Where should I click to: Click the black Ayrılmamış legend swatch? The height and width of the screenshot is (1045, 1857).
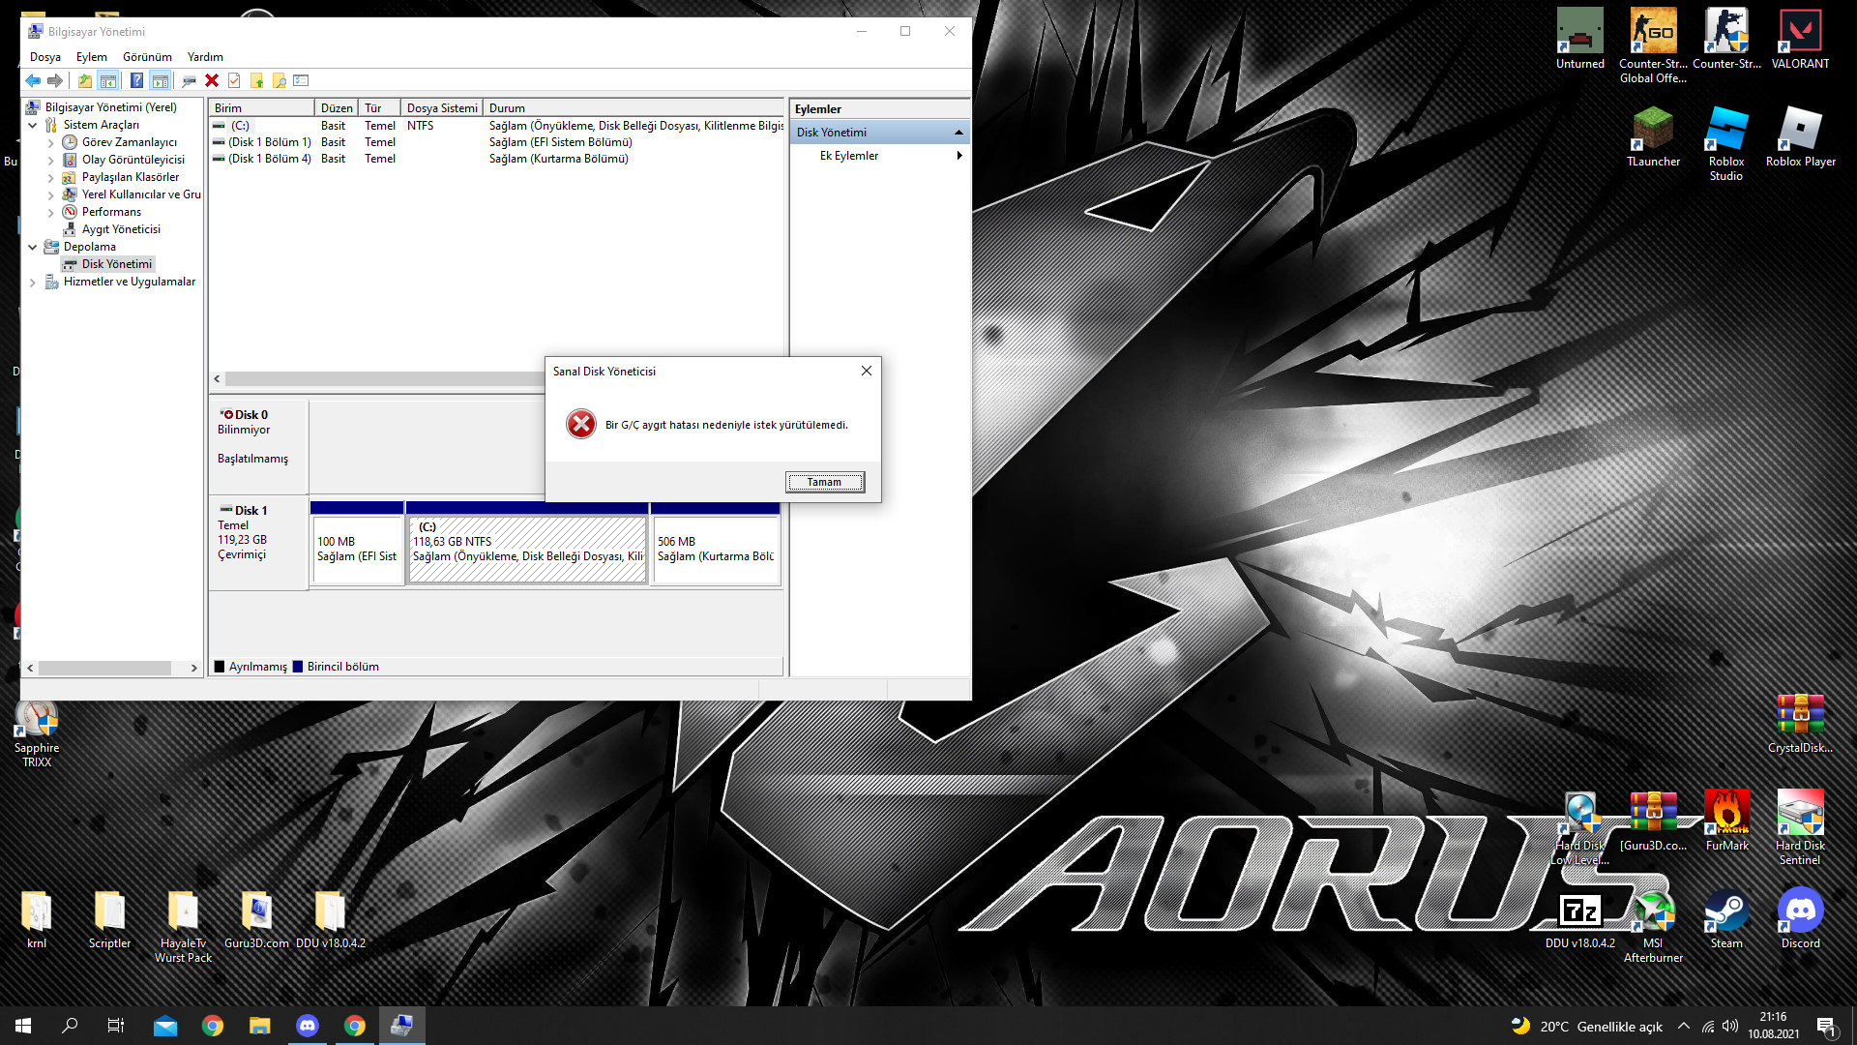[220, 667]
